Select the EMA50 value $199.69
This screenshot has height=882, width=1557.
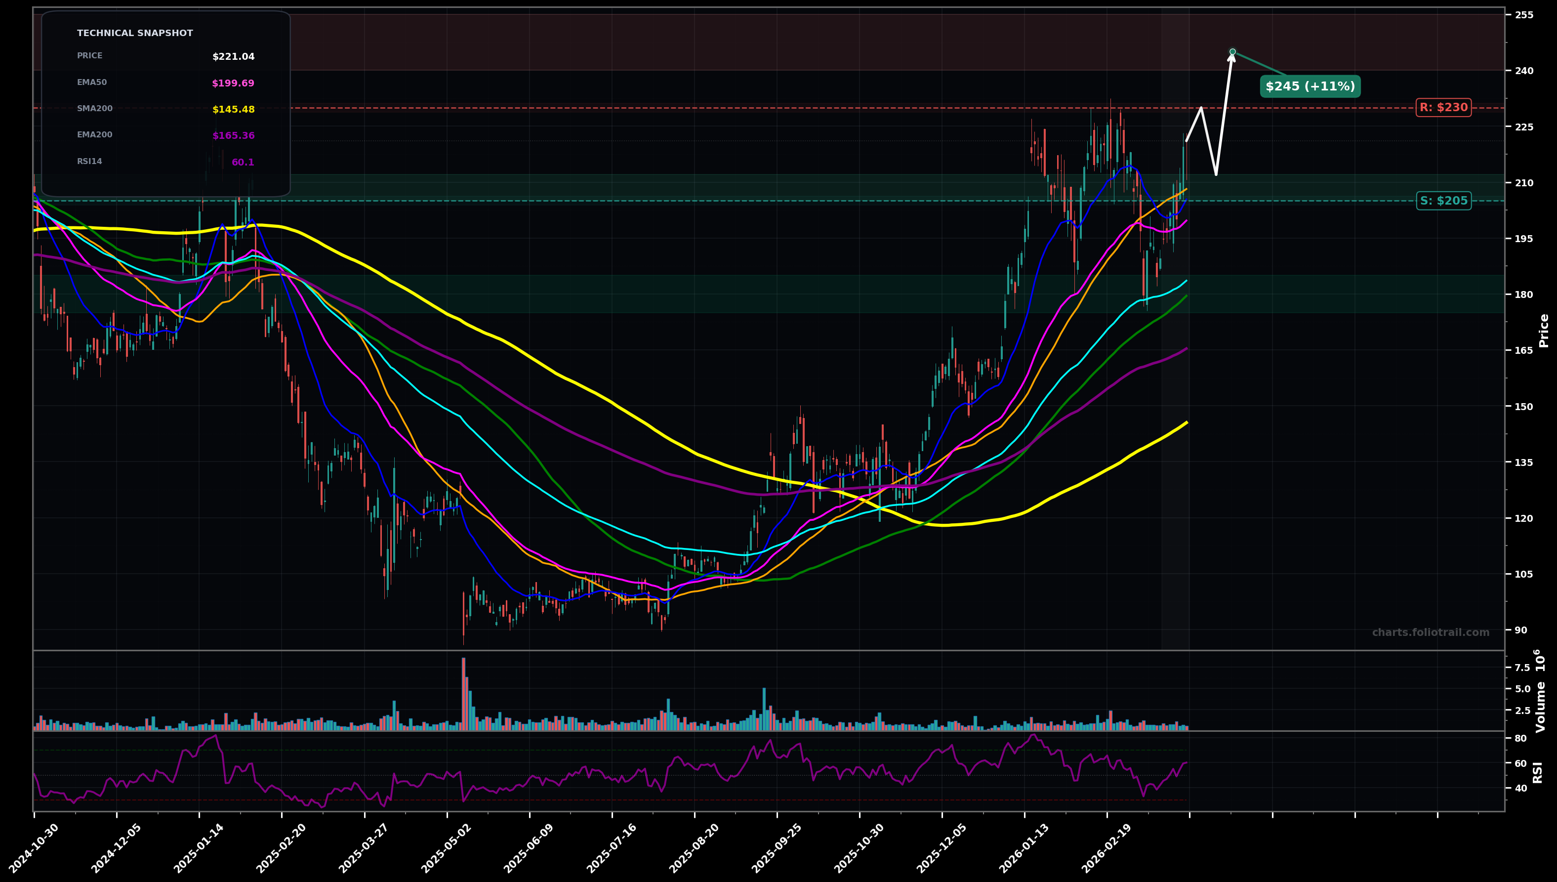(x=233, y=84)
